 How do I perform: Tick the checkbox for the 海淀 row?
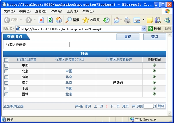click(6, 77)
